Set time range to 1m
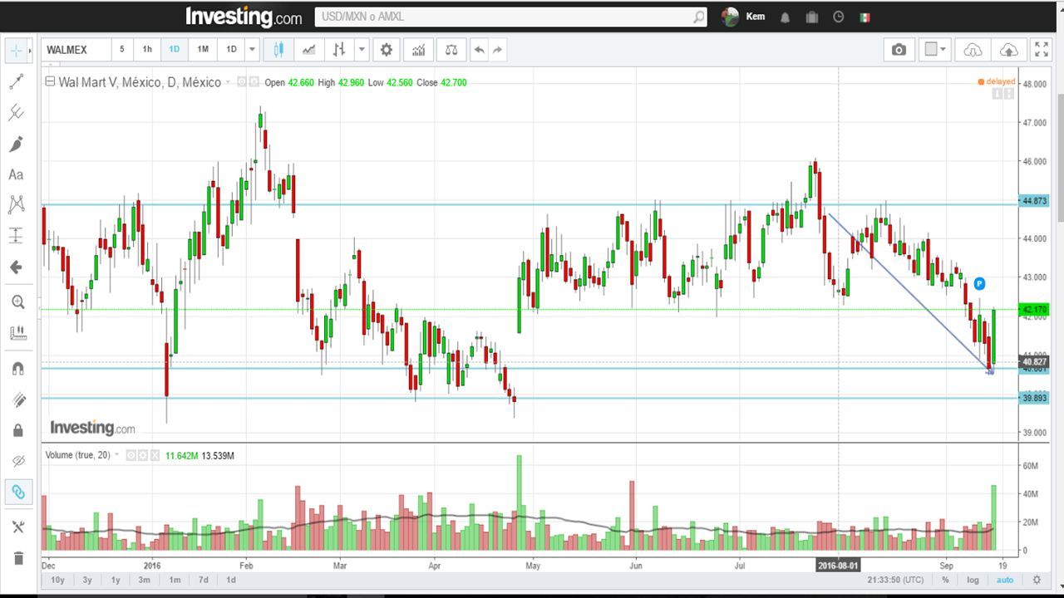 [175, 580]
